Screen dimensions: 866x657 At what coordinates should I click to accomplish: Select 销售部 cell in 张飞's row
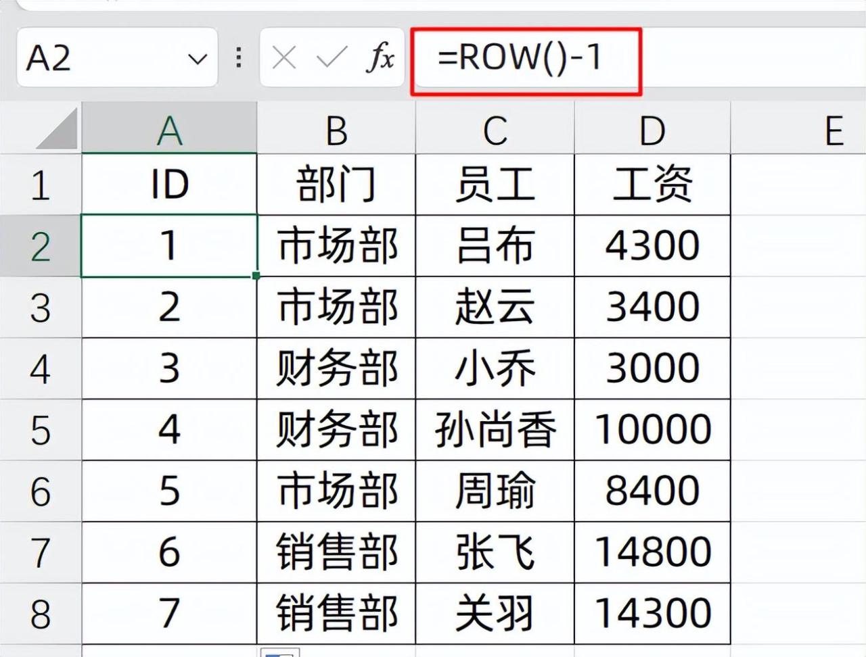(336, 552)
